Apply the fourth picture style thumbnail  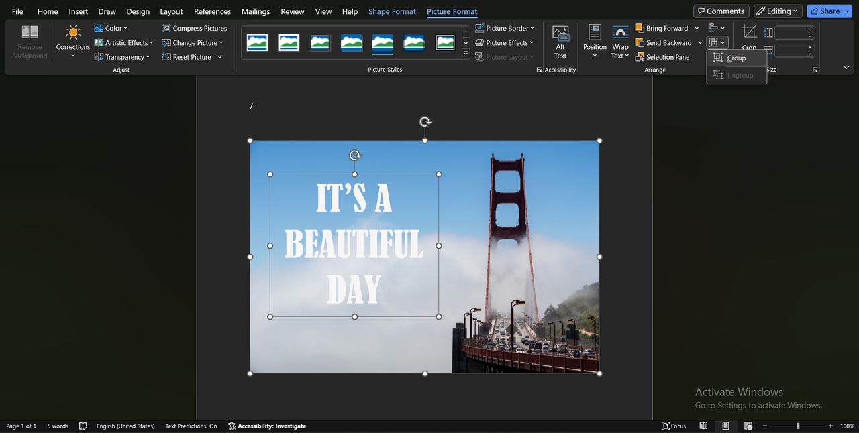pyautogui.click(x=352, y=42)
